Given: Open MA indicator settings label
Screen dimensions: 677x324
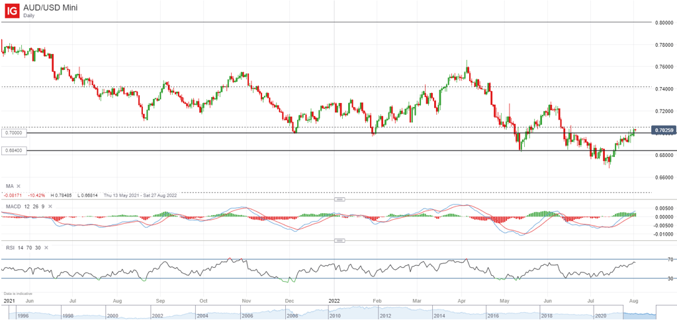Looking at the screenshot, I should [9, 186].
